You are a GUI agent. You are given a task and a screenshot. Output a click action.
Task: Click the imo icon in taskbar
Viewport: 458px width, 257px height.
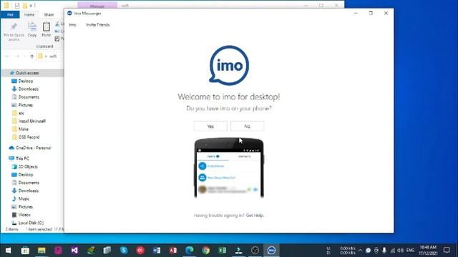[x=271, y=251]
